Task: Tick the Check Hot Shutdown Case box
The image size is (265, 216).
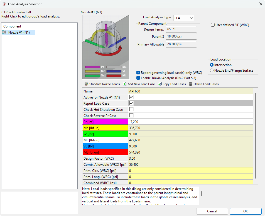Action: 131,109
